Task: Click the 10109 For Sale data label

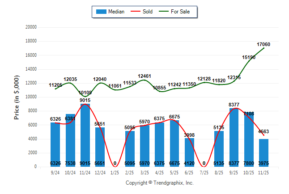Action: tap(85, 93)
